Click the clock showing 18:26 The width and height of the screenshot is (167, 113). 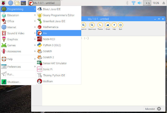pyautogui.click(x=156, y=3)
